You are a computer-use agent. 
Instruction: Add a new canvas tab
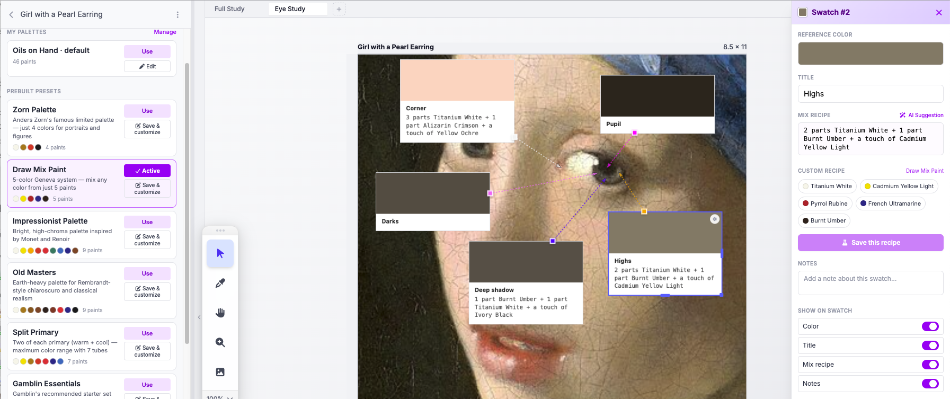pyautogui.click(x=339, y=9)
